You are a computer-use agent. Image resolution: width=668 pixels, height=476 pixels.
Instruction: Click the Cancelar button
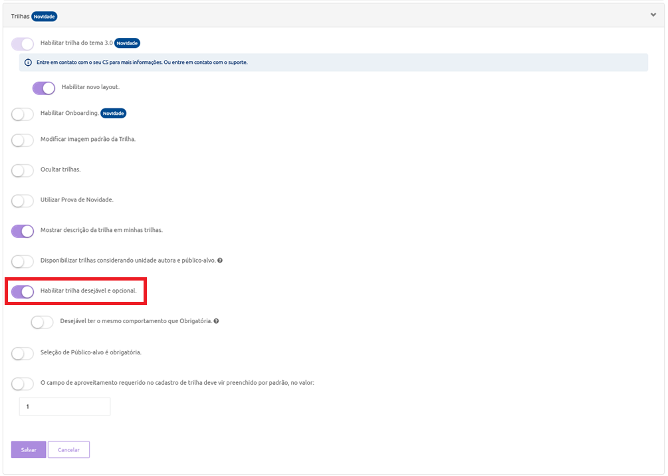68,450
